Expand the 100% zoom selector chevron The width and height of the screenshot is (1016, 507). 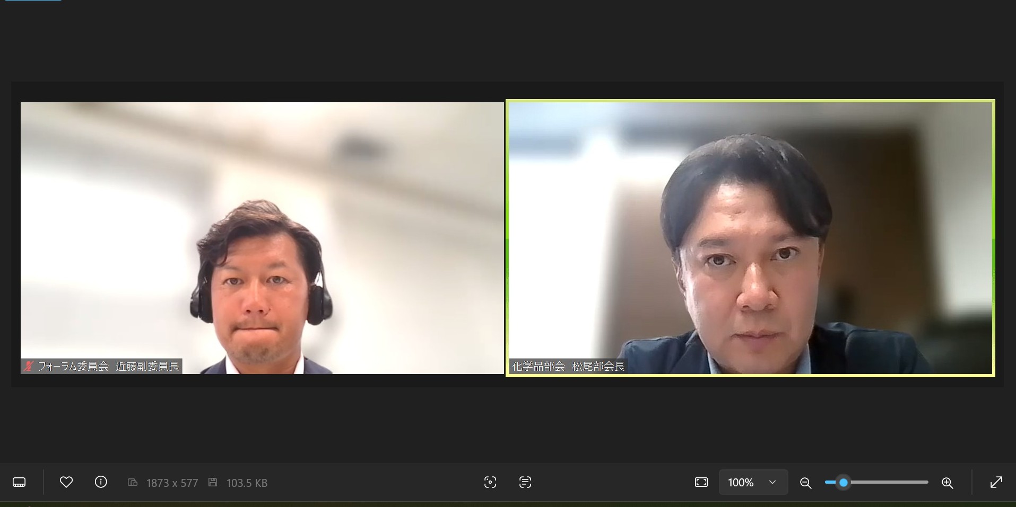point(772,483)
